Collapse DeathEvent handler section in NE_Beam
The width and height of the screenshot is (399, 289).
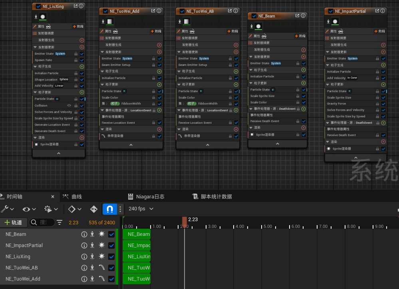(x=251, y=109)
